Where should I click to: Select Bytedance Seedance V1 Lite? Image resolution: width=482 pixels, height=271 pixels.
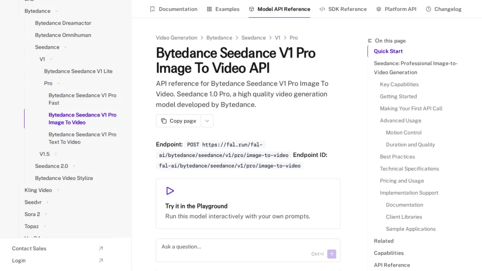pyautogui.click(x=78, y=71)
